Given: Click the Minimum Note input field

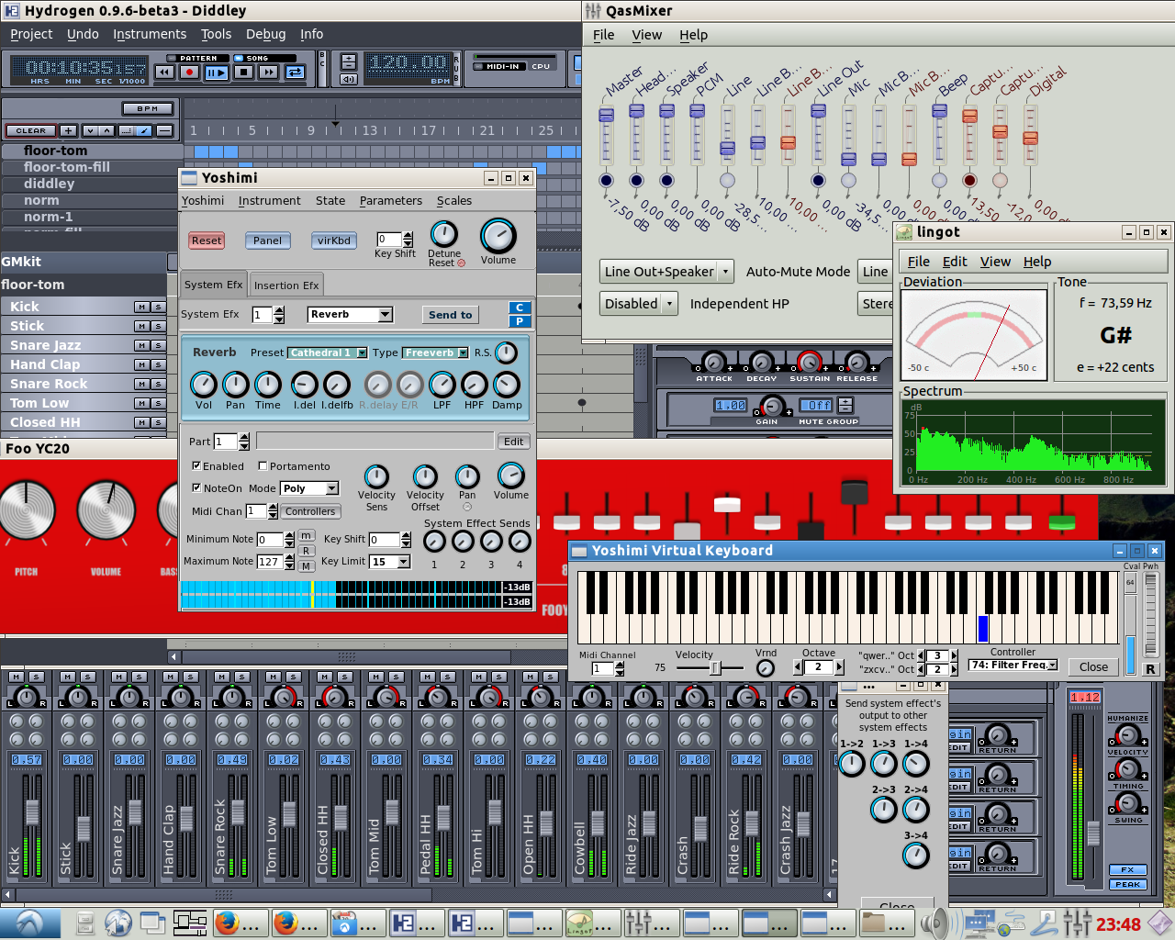Looking at the screenshot, I should pos(269,540).
